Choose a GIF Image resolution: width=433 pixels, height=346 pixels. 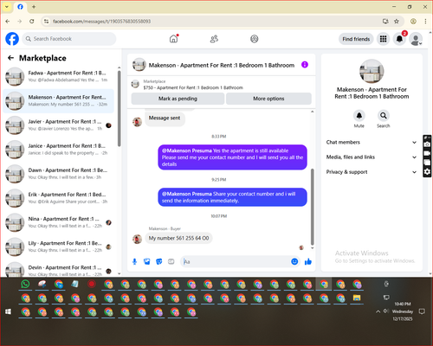171,261
